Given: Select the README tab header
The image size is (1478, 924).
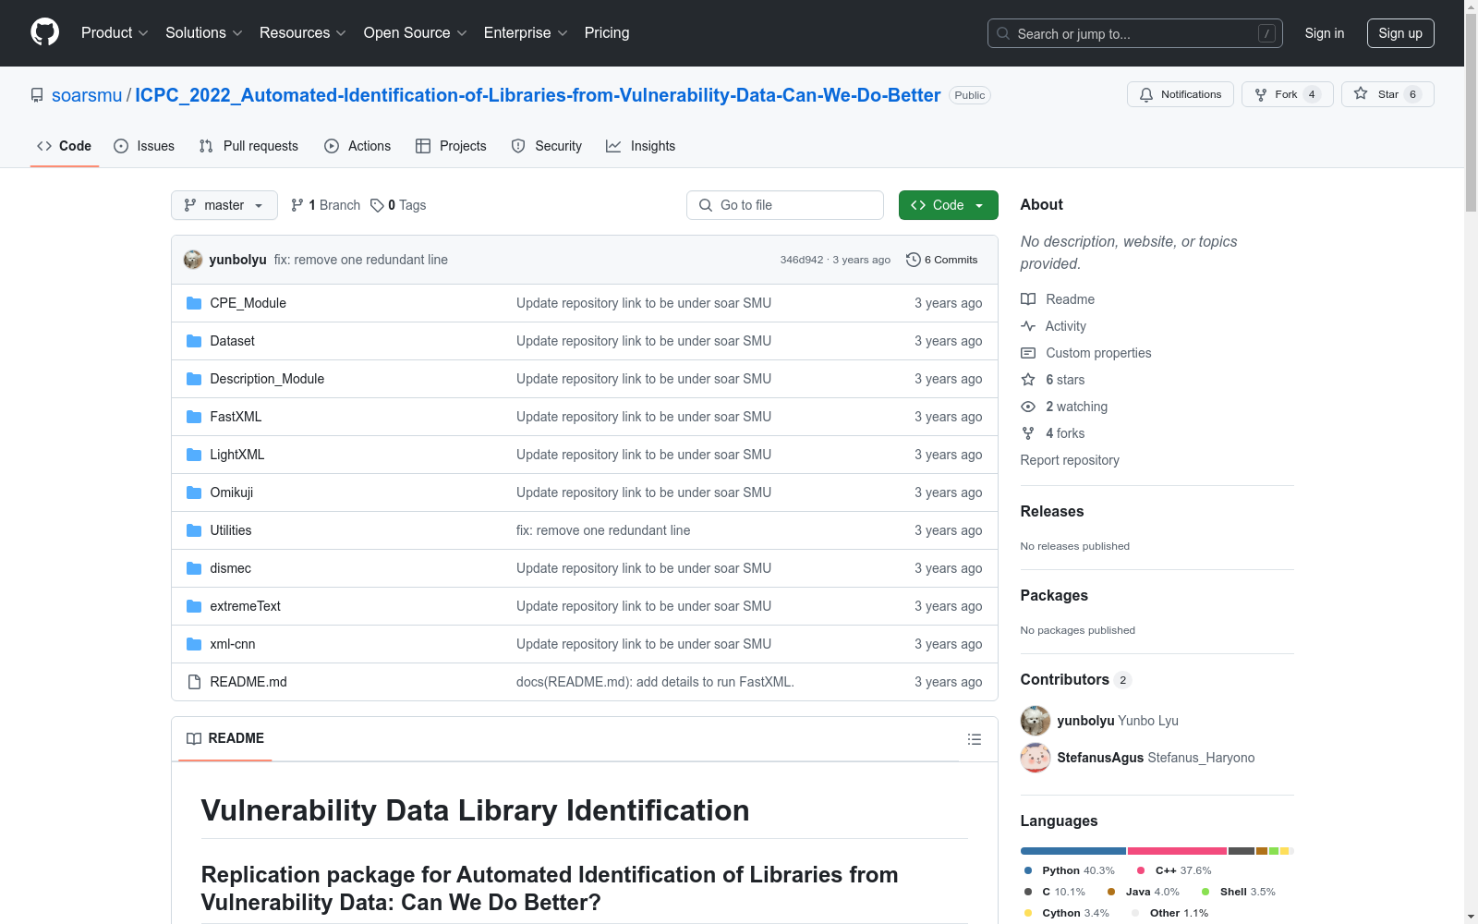Looking at the screenshot, I should (x=225, y=738).
